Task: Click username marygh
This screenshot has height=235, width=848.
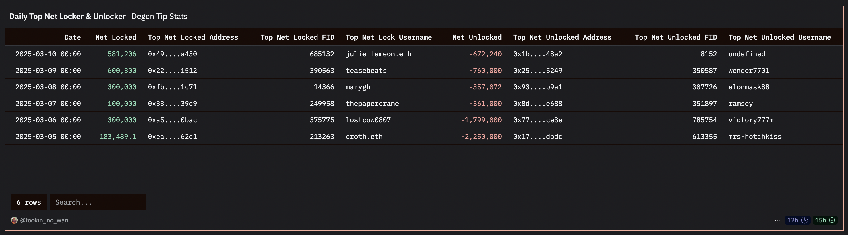Action: click(358, 87)
